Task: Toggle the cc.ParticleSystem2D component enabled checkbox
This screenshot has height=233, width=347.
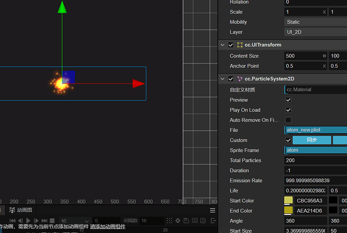Action: click(231, 79)
